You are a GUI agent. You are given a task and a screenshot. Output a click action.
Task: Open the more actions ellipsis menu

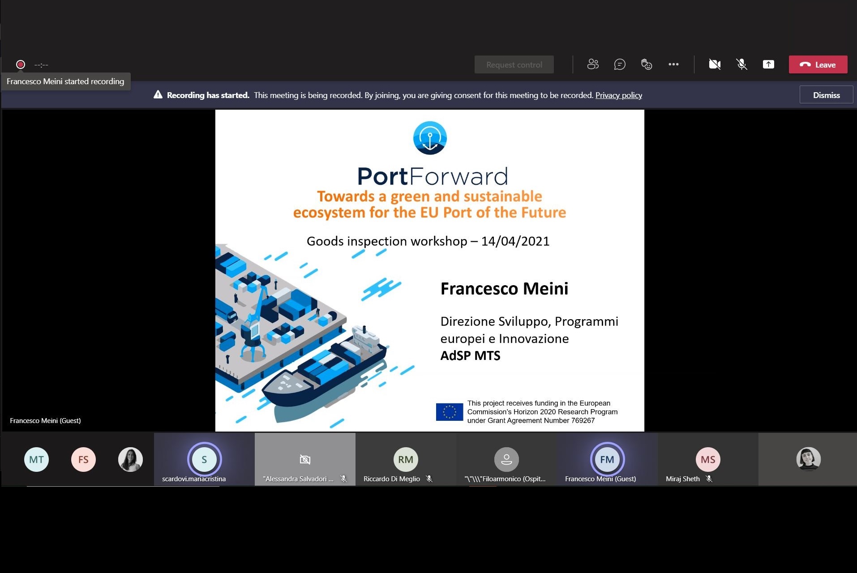[673, 64]
